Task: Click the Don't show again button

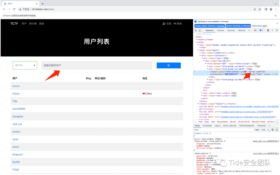Action: [x=260, y=26]
